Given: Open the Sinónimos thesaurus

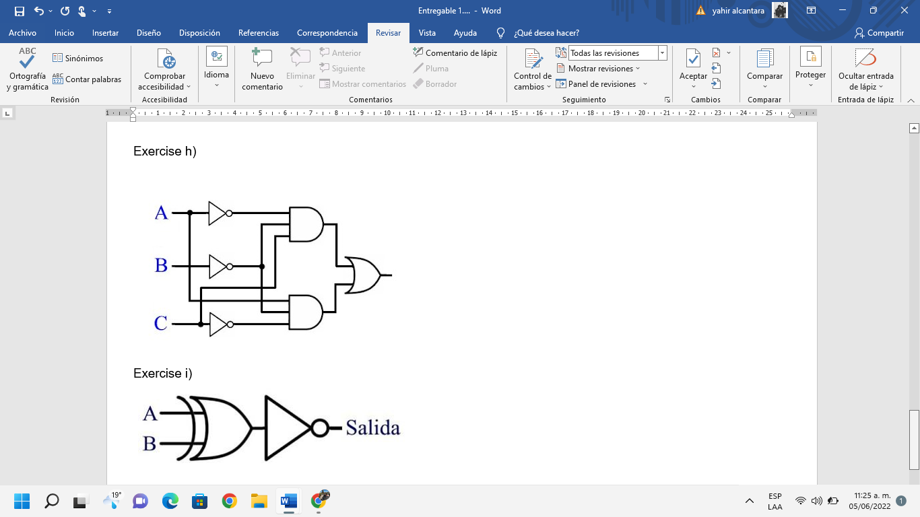Looking at the screenshot, I should click(77, 58).
